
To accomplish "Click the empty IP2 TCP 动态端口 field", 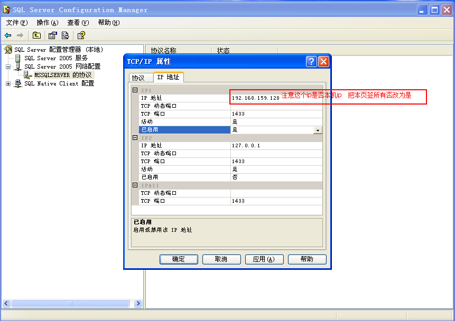I will point(276,154).
